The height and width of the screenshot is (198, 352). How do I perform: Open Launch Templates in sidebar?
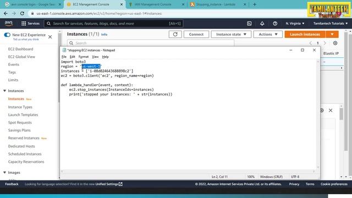[x=23, y=115]
